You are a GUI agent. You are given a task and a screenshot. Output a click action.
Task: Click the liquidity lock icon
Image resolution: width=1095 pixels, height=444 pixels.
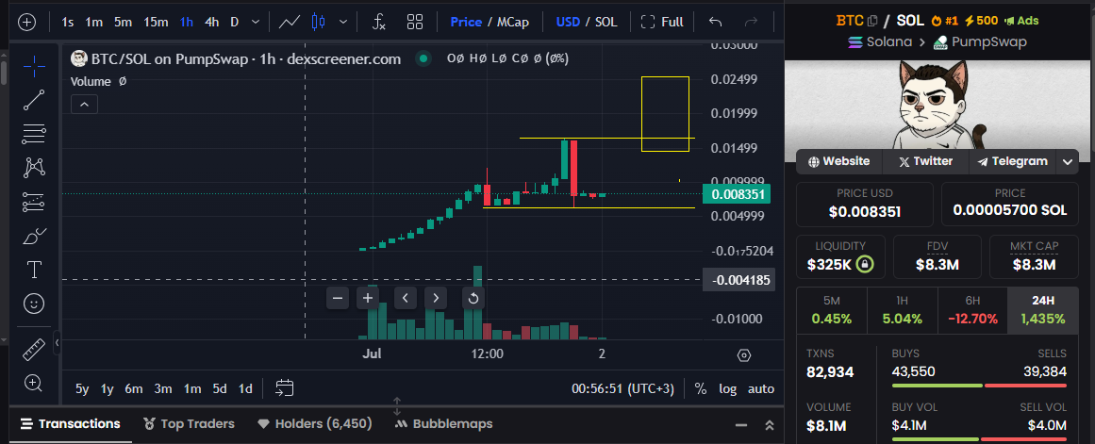[x=865, y=265]
